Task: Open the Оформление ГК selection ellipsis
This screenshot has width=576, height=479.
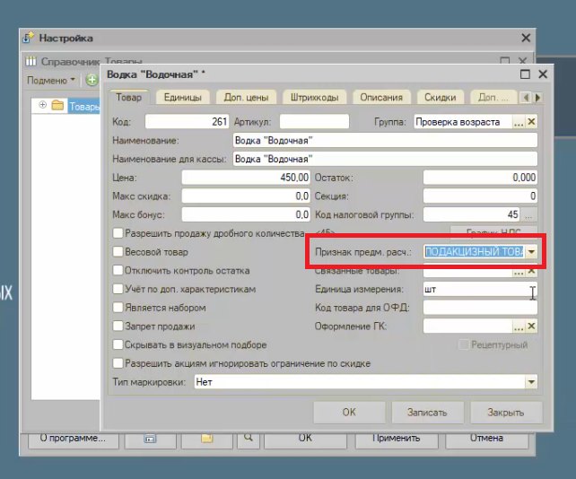Action: tap(519, 327)
